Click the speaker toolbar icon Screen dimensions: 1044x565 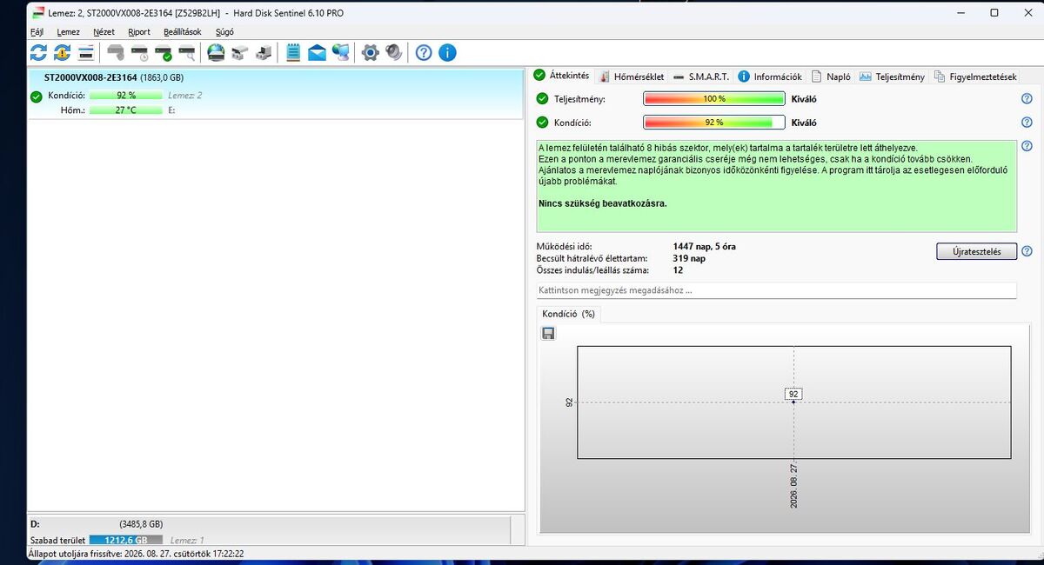pyautogui.click(x=394, y=52)
